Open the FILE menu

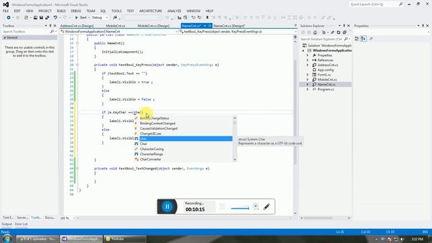[x=6, y=11]
